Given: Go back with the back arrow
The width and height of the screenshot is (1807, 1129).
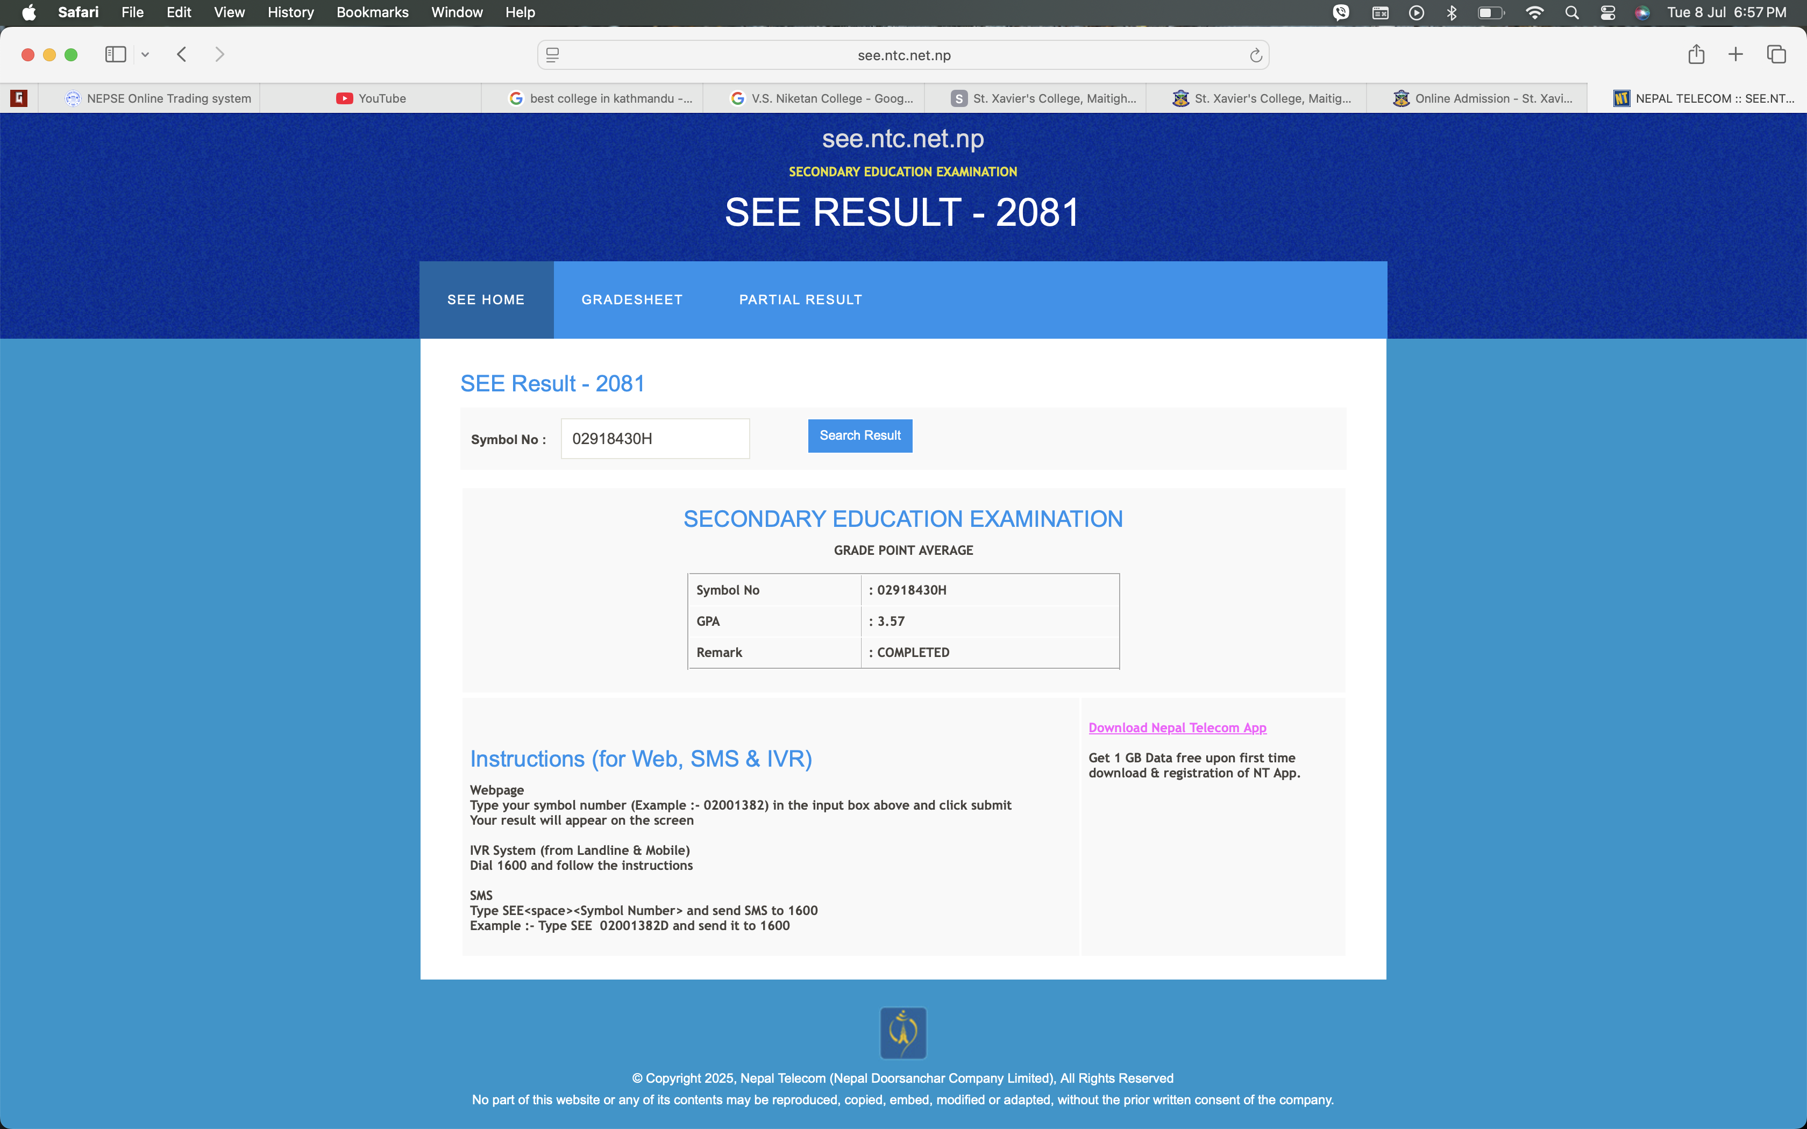Looking at the screenshot, I should pyautogui.click(x=181, y=54).
